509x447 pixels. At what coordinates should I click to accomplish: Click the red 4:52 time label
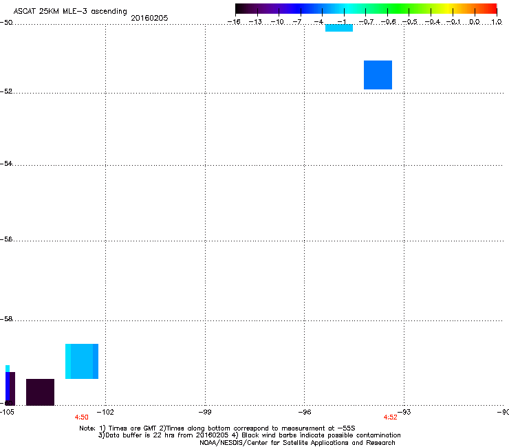coord(390,417)
